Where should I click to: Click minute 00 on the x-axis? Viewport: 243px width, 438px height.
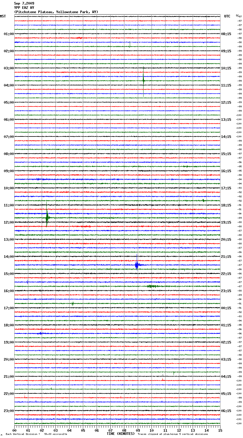[x=14, y=430]
